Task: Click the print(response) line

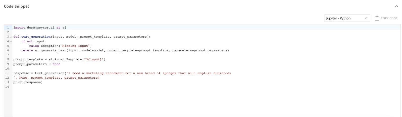Action: 28,82
